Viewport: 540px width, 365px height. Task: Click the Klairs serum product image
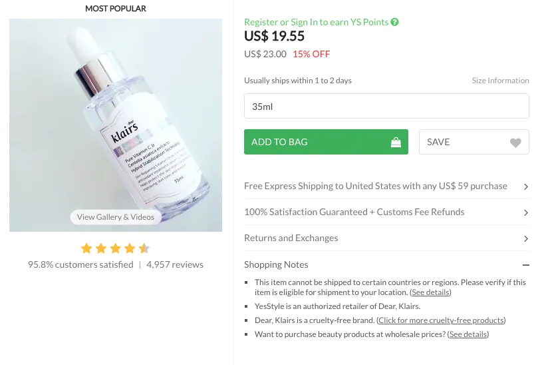coord(116,120)
